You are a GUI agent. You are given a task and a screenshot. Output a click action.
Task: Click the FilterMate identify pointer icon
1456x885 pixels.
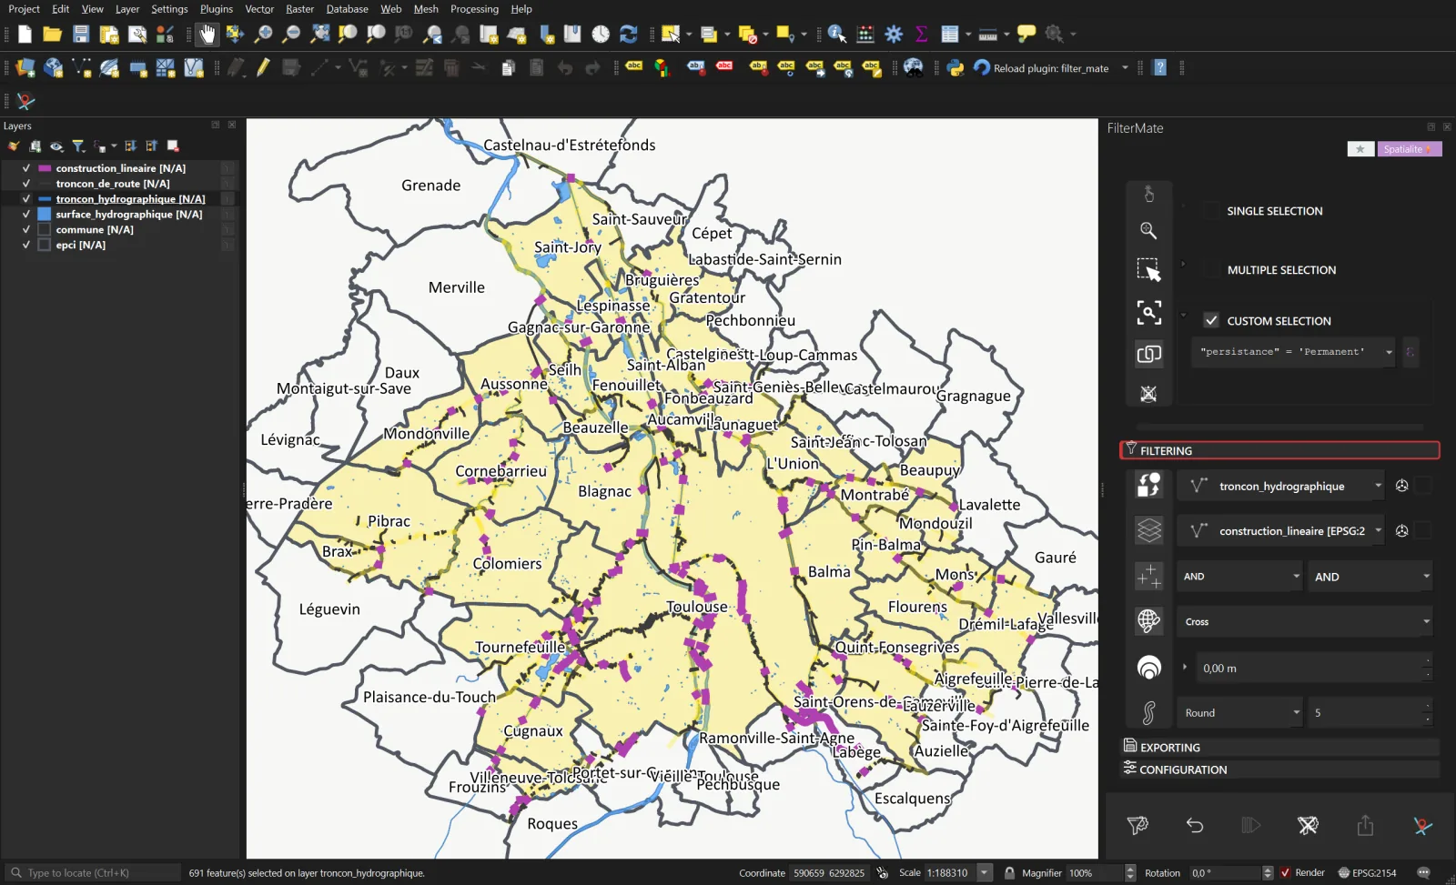pyautogui.click(x=1148, y=194)
